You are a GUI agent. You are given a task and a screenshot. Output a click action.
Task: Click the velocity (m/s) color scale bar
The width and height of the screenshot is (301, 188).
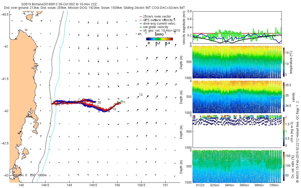pos(159,39)
